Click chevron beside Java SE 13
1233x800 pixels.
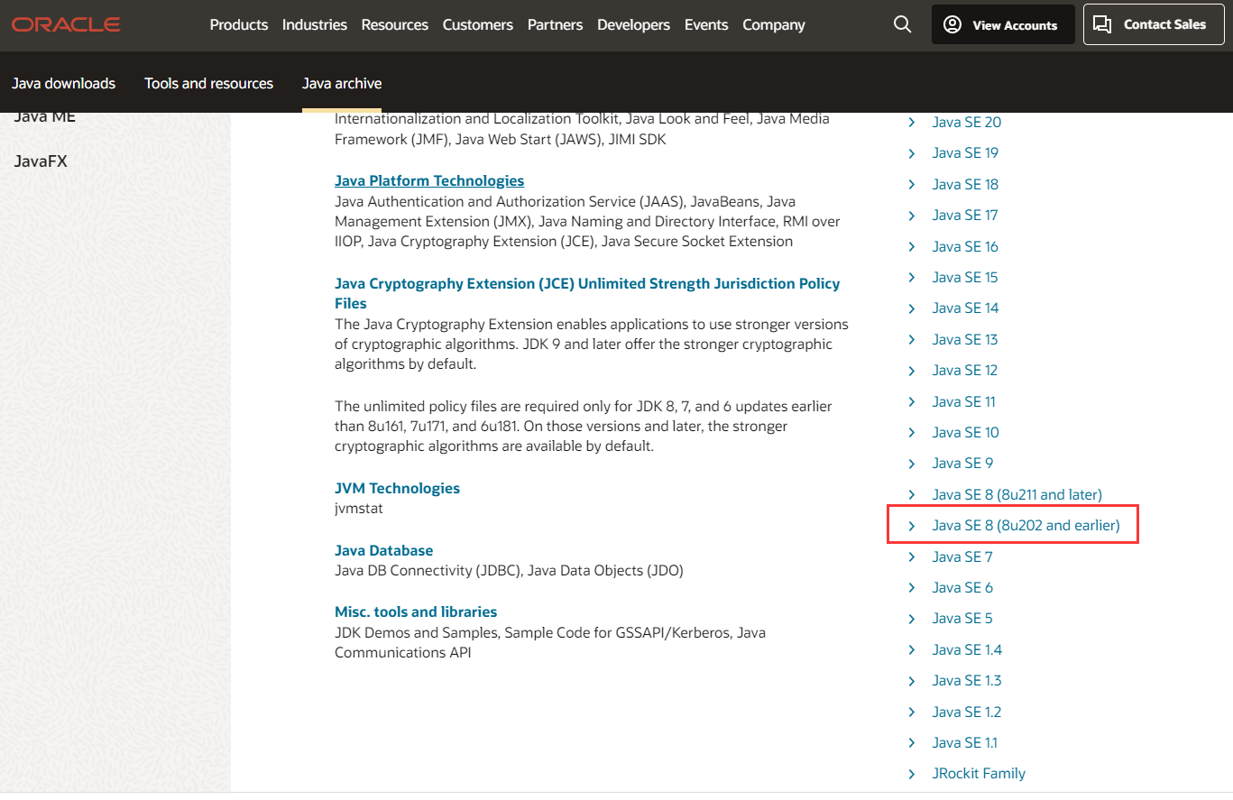coord(912,339)
